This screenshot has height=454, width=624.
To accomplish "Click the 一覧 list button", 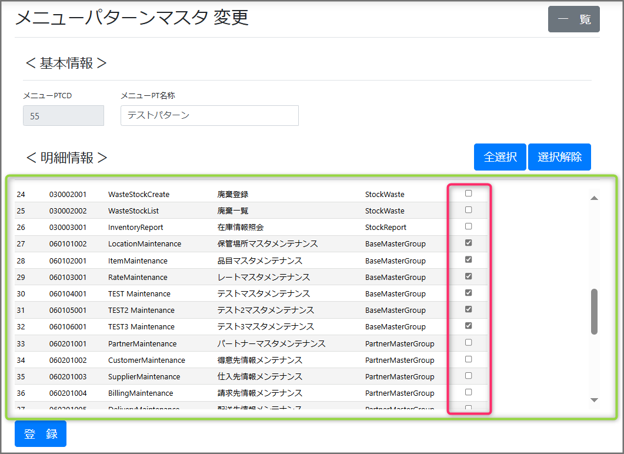I will (x=573, y=19).
